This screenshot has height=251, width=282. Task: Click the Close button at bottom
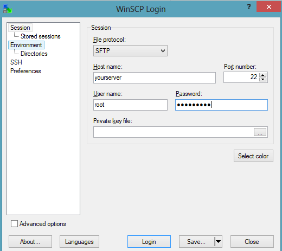pos(252,242)
